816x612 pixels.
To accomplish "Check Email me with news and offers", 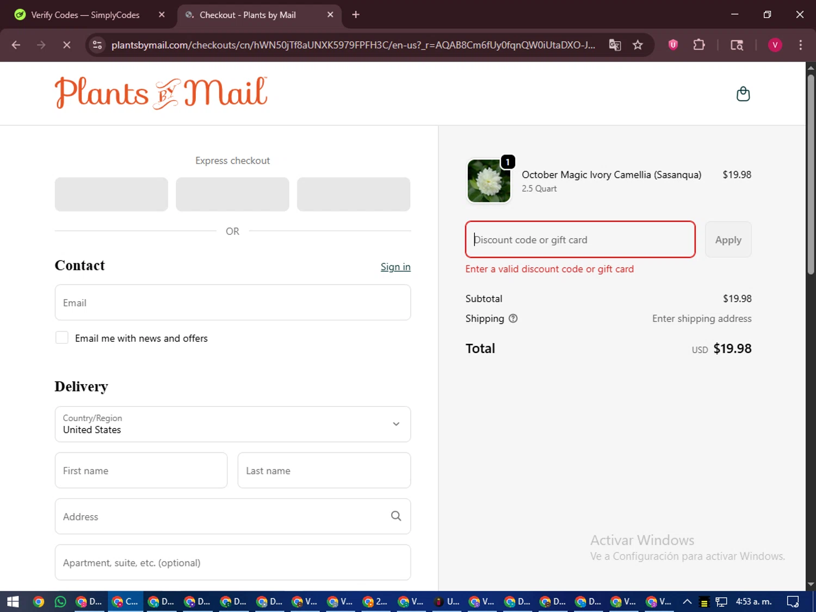I will 62,338.
